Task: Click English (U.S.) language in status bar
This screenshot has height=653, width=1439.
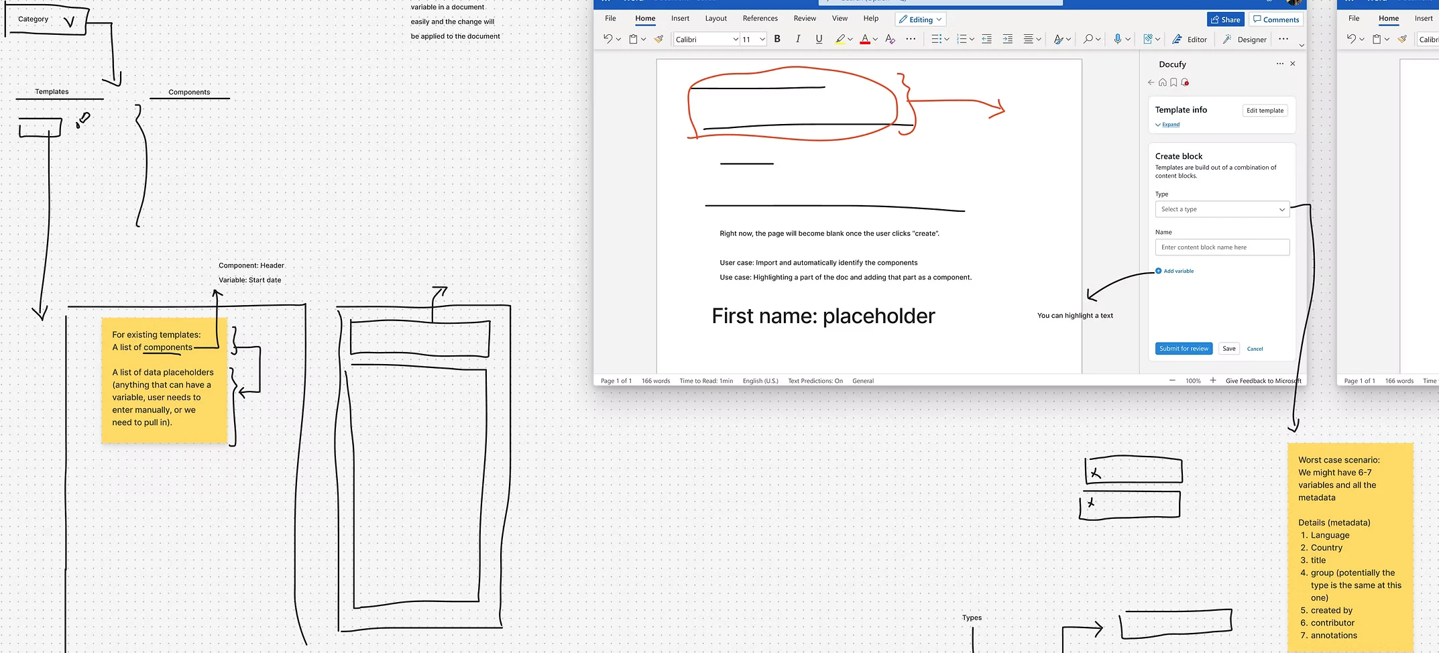Action: tap(760, 381)
